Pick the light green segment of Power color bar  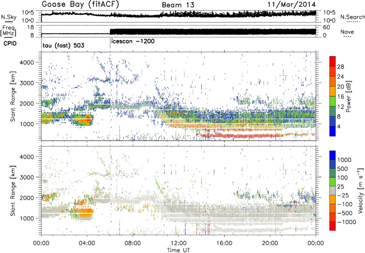(333, 101)
